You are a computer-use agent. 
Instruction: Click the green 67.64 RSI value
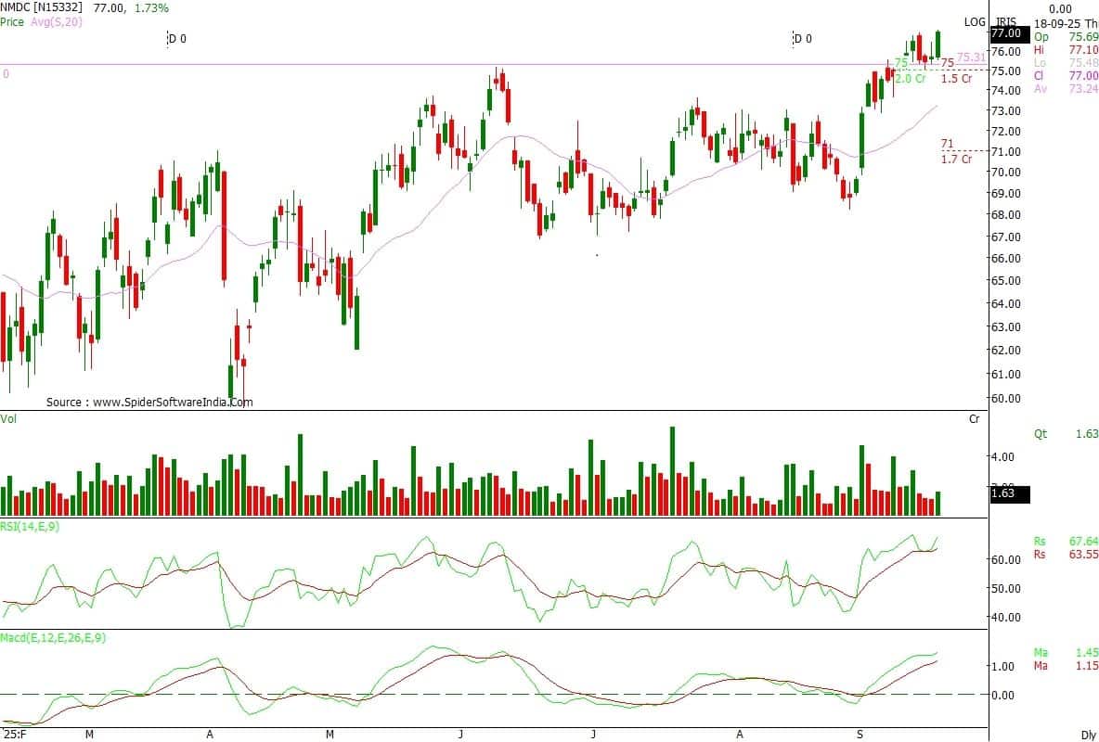[1083, 541]
